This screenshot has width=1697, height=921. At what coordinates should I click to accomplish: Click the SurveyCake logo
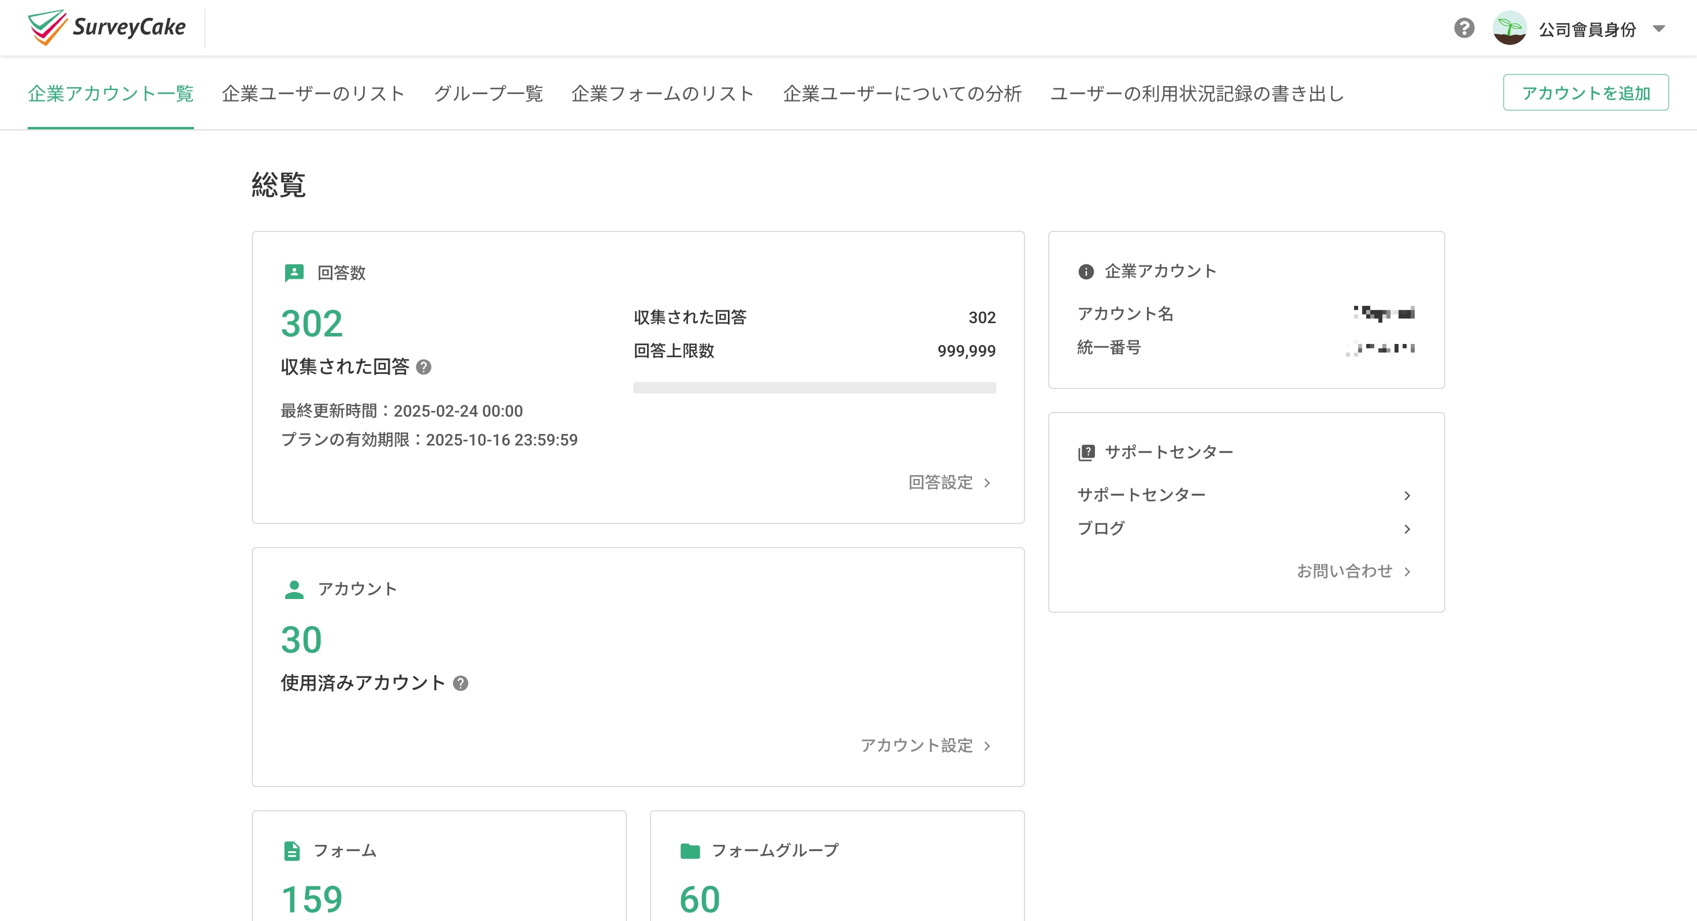[x=107, y=28]
